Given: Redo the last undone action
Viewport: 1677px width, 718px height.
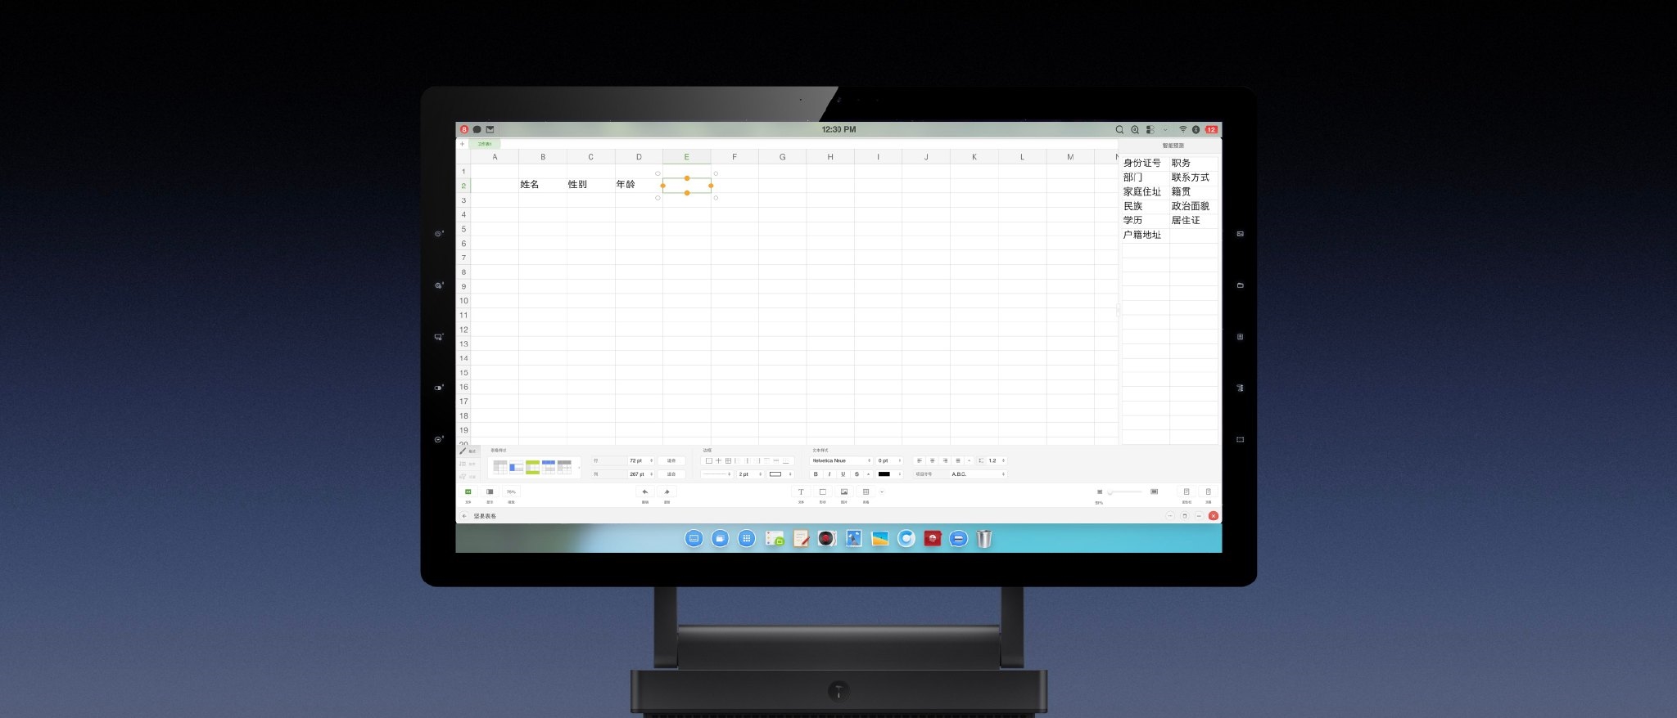Looking at the screenshot, I should point(667,492).
